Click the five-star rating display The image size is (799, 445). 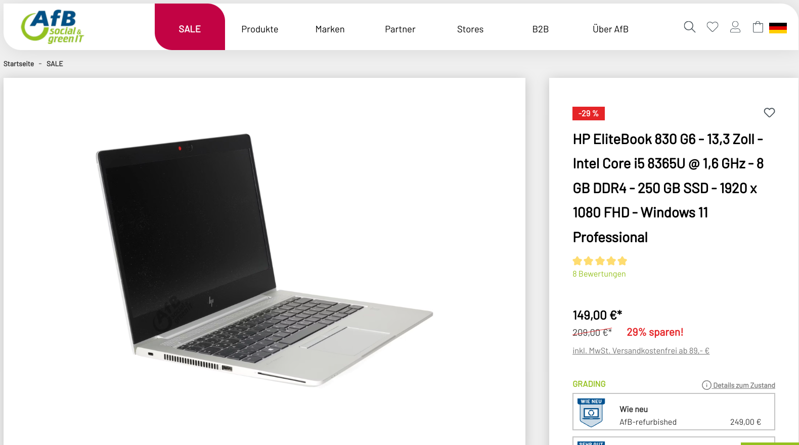[x=600, y=261]
